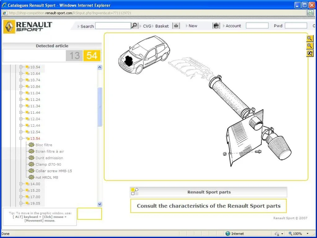317x238 pixels.
Task: Click the browser address bar URL
Action: point(70,13)
